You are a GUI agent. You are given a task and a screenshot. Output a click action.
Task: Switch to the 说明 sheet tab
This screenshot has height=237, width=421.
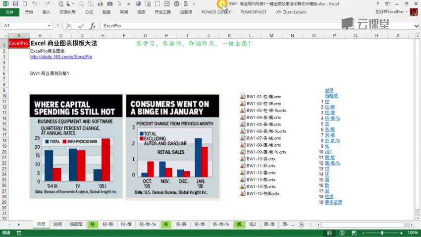(x=57, y=225)
